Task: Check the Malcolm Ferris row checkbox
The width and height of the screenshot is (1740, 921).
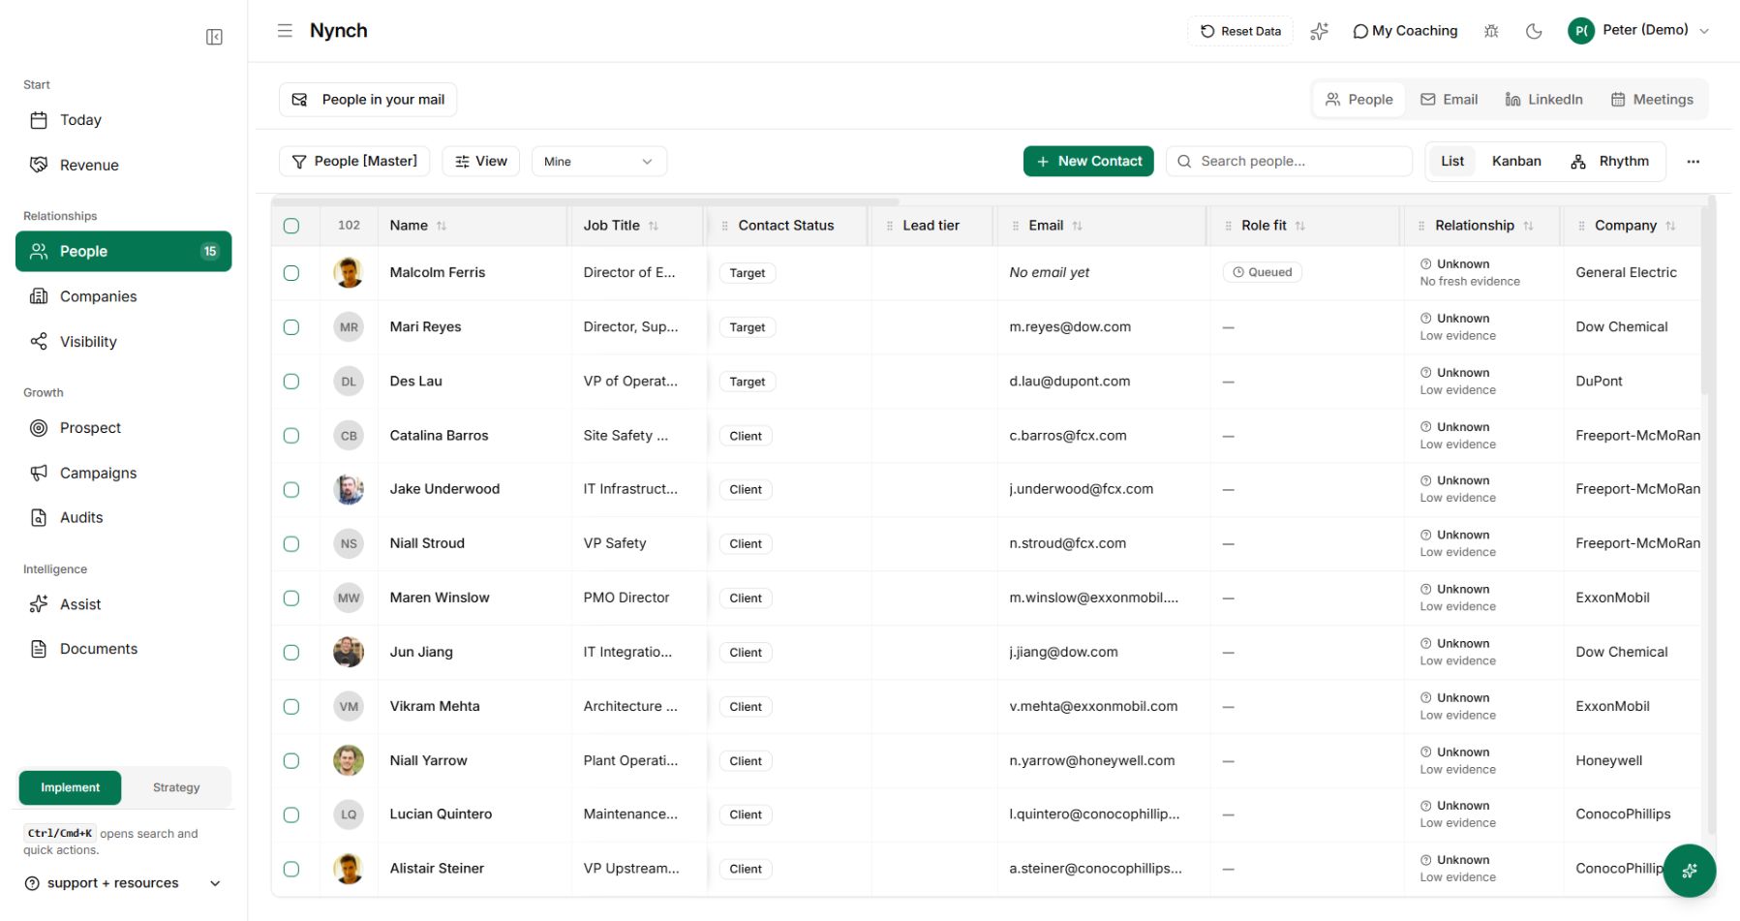Action: coord(291,273)
